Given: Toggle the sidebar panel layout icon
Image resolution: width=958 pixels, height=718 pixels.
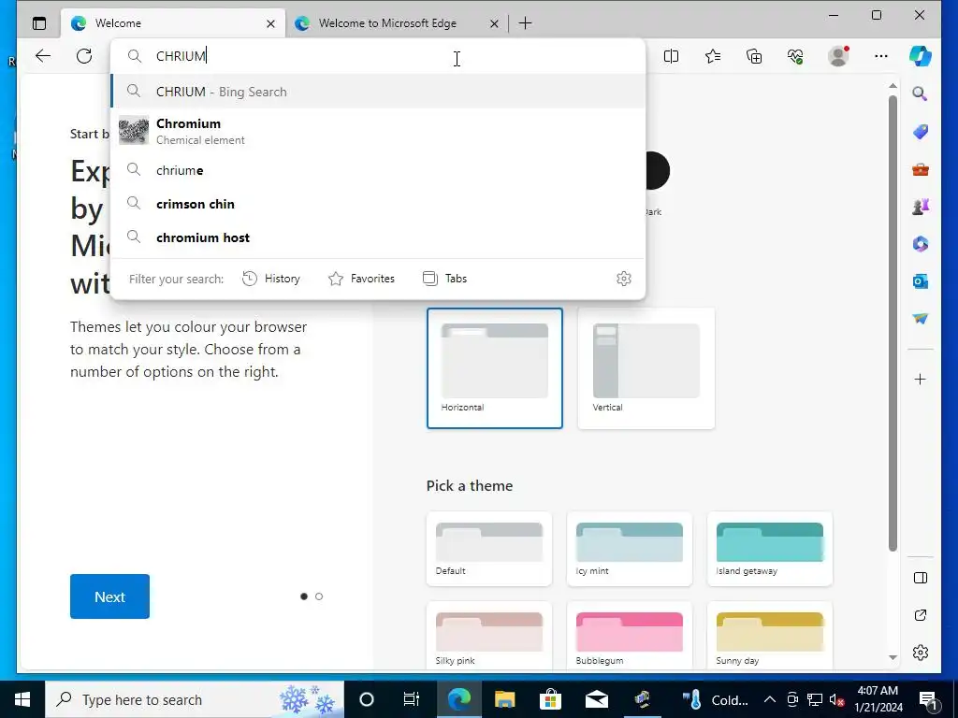Looking at the screenshot, I should (921, 578).
